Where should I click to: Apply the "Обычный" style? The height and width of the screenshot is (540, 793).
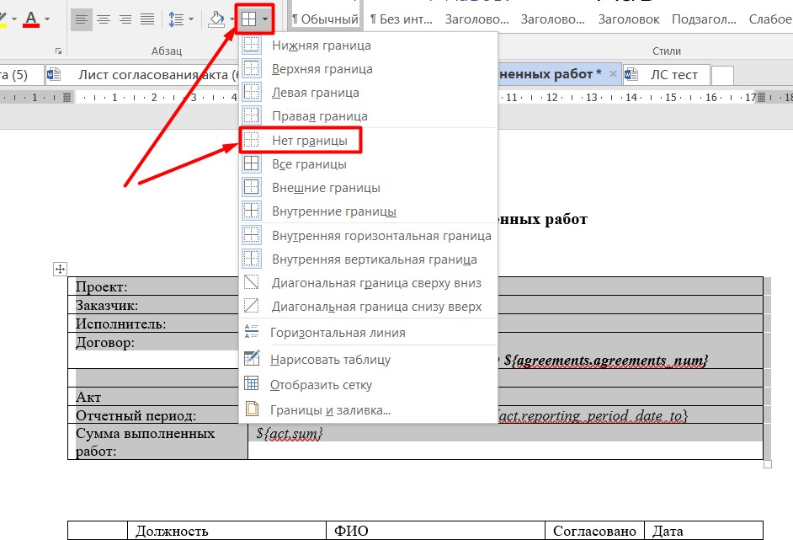324,19
